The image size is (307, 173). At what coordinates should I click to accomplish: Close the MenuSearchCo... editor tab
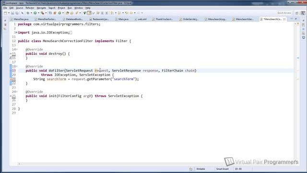point(284,19)
